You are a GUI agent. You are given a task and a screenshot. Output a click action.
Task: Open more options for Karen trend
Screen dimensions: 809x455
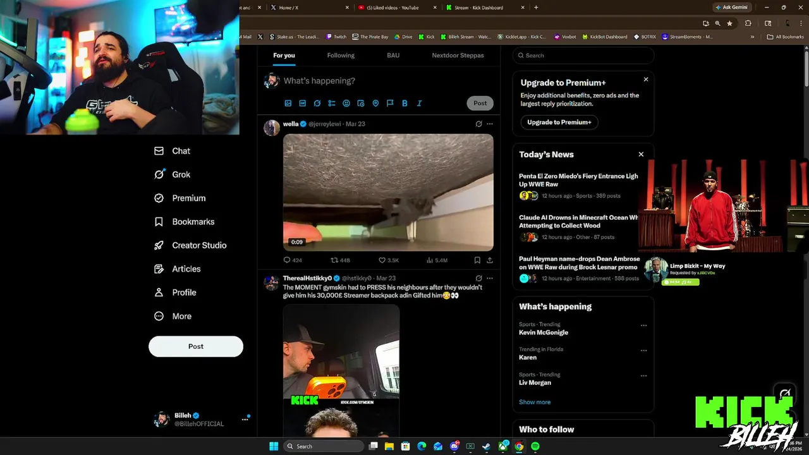(x=643, y=351)
